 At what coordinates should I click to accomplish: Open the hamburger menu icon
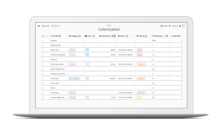(x=39, y=26)
